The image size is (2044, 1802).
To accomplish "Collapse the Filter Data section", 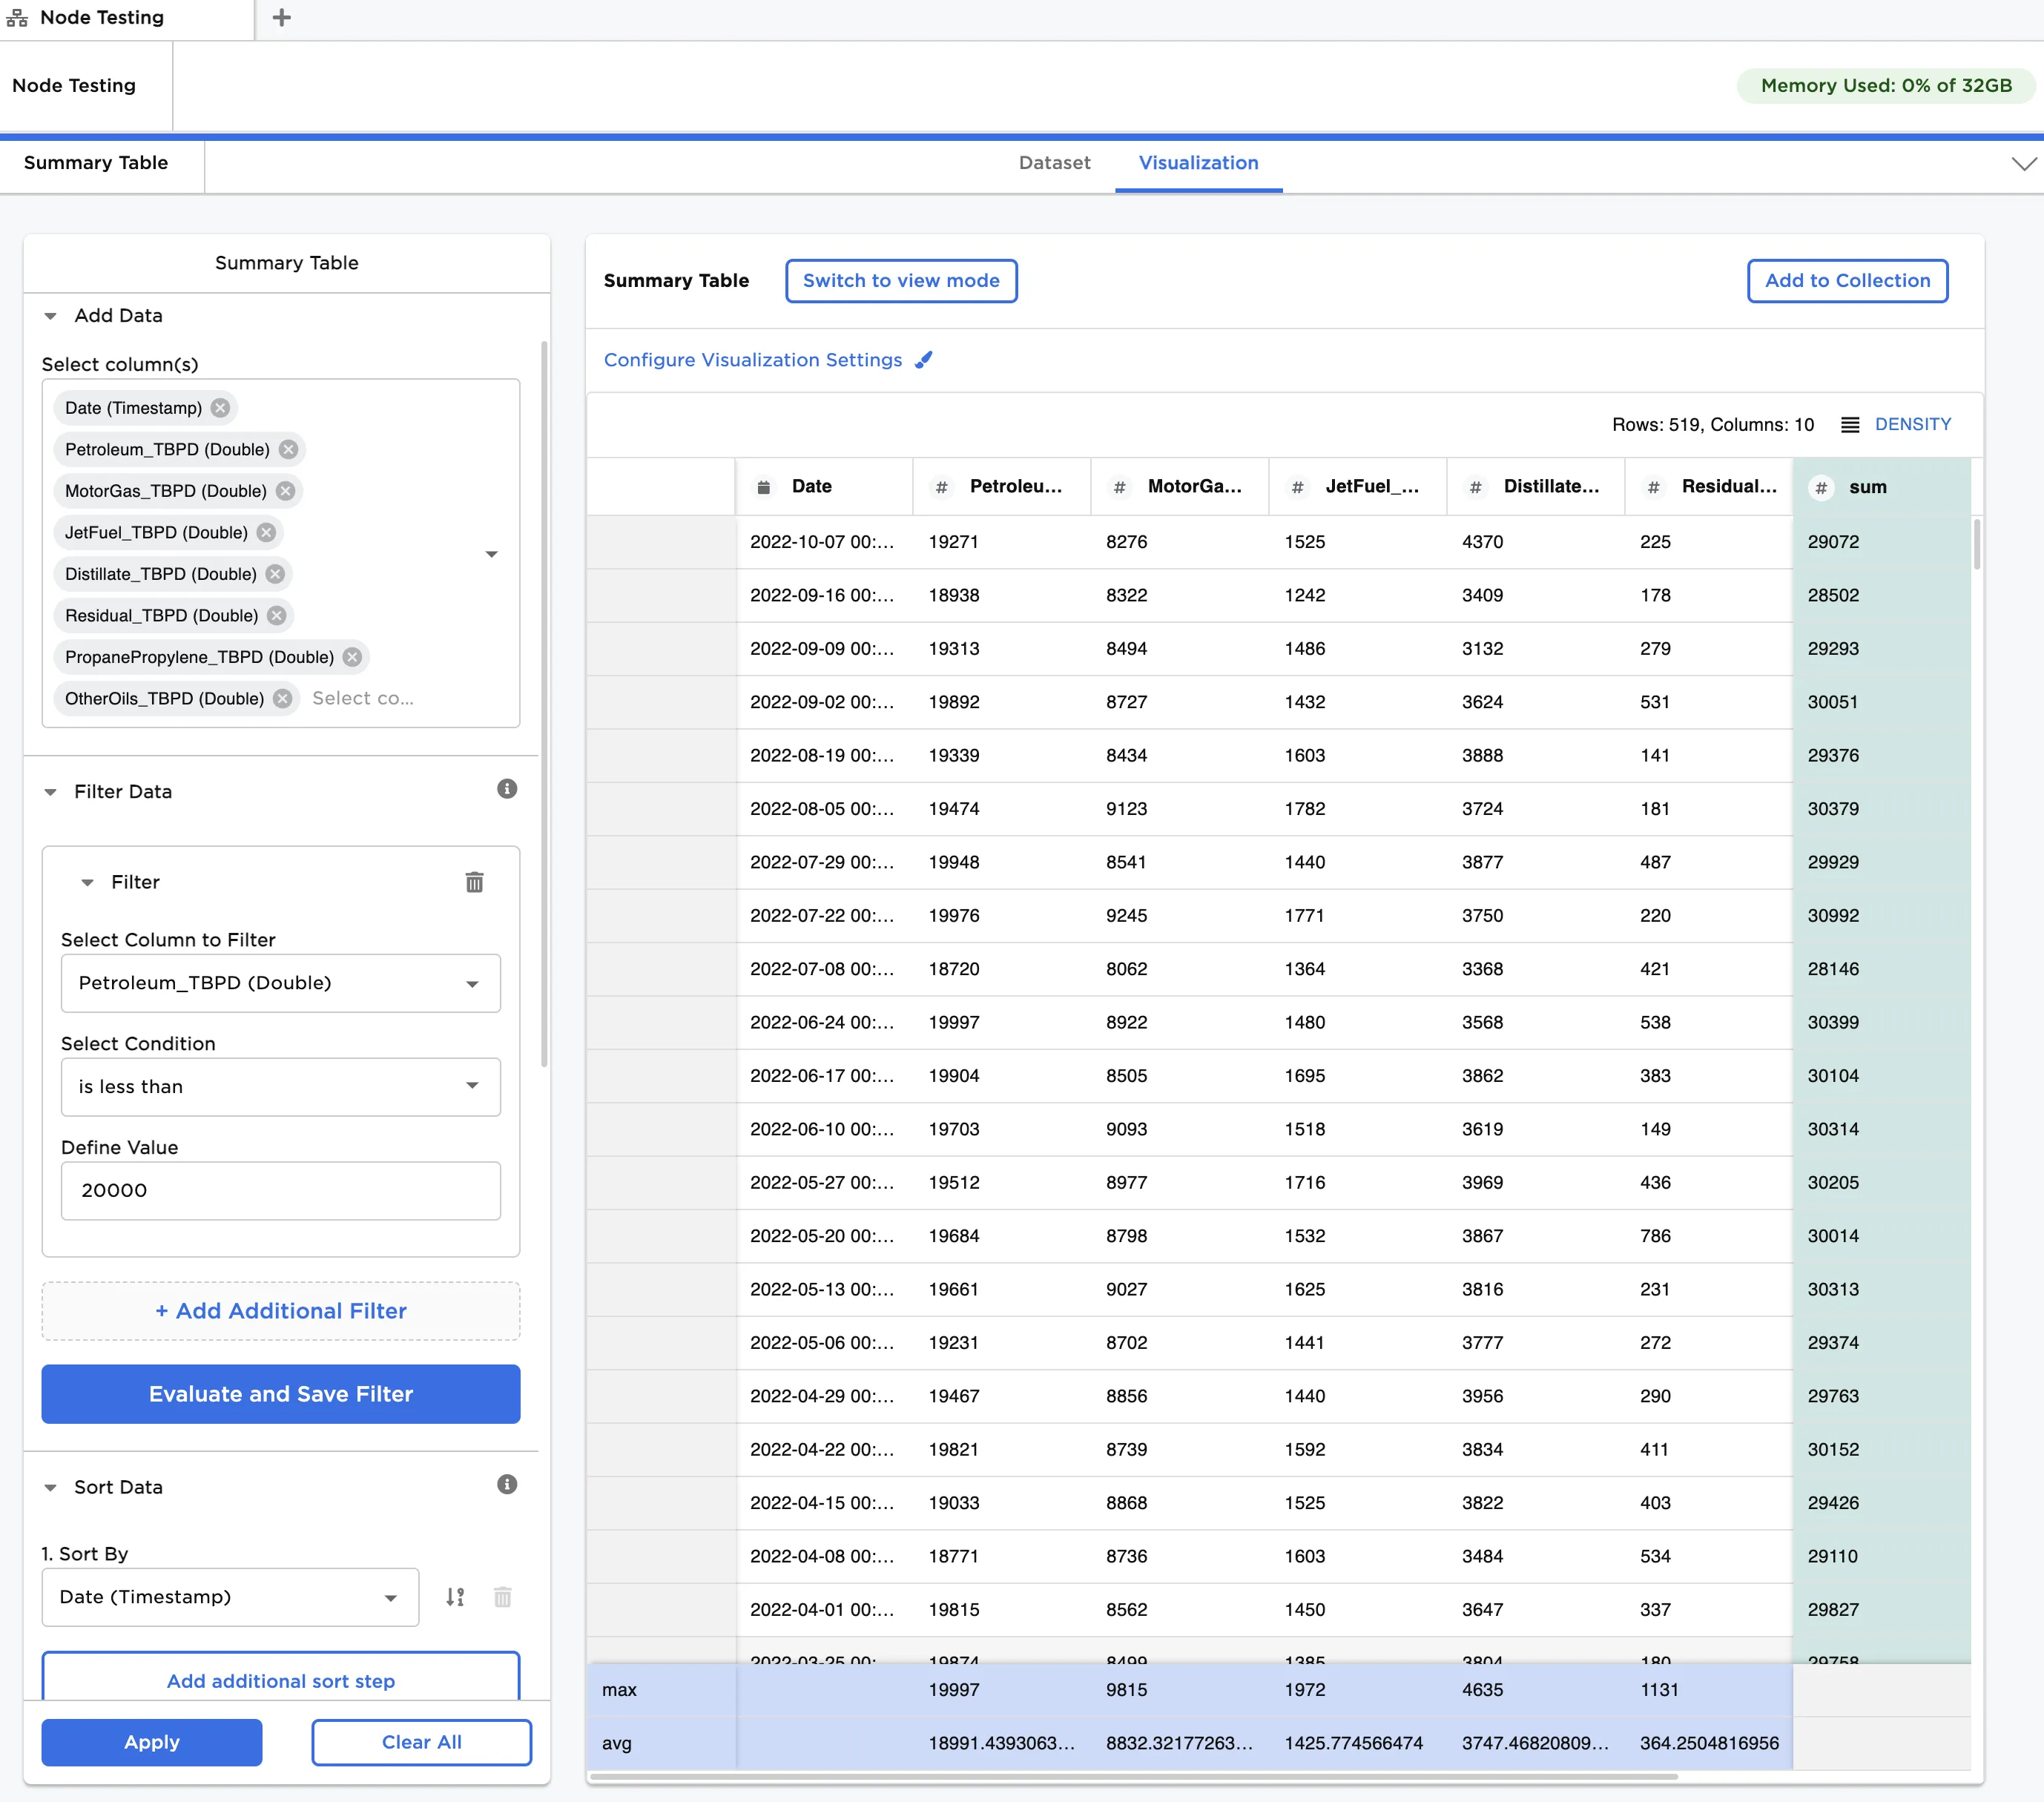I will (x=50, y=792).
